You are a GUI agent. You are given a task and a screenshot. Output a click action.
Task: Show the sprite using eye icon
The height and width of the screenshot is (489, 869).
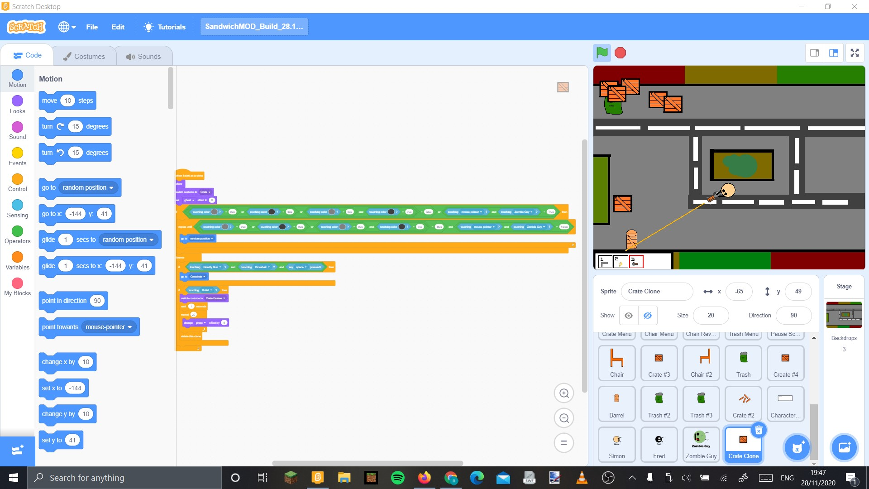pyautogui.click(x=629, y=316)
